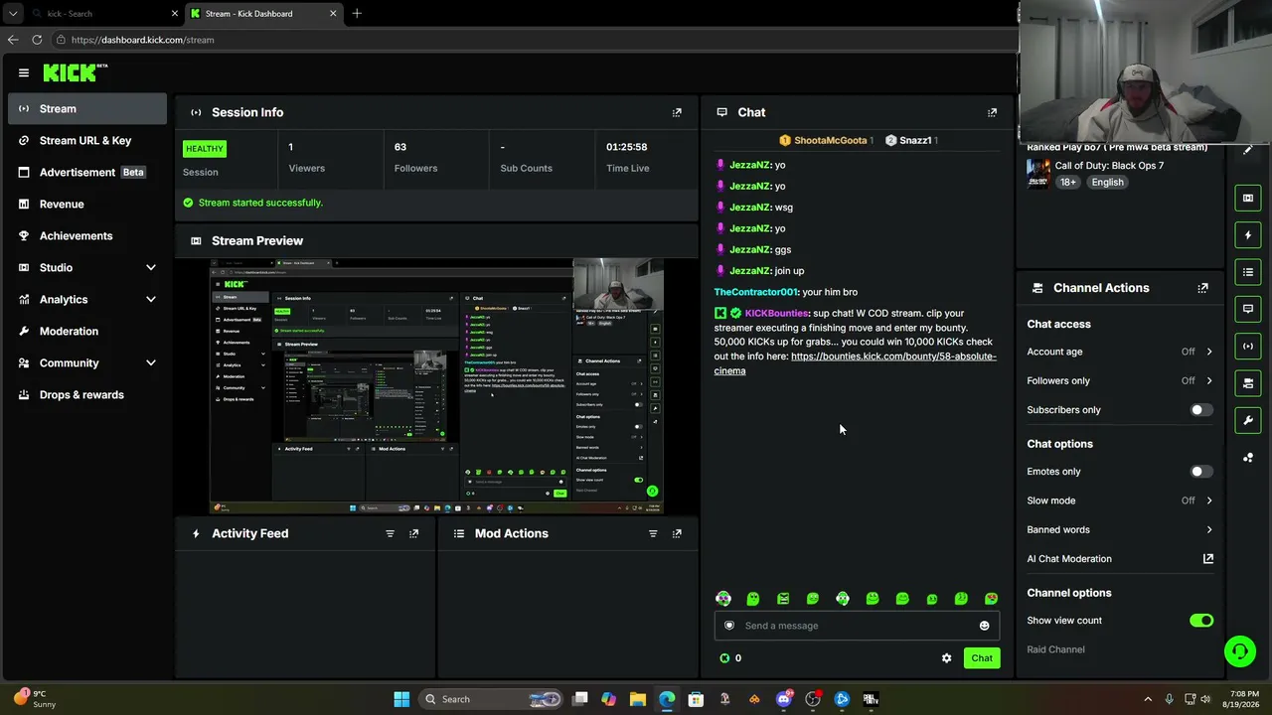The height and width of the screenshot is (715, 1272).
Task: Open the bounties.kick.com link in chat
Action: (855, 363)
